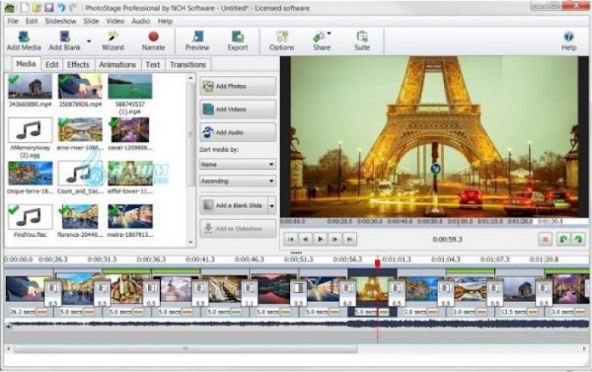Open the Ascending sort order dropdown
592x372 pixels.
[x=237, y=181]
